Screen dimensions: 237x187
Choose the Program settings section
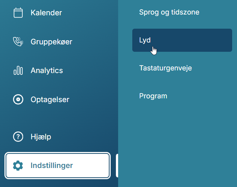(x=153, y=96)
